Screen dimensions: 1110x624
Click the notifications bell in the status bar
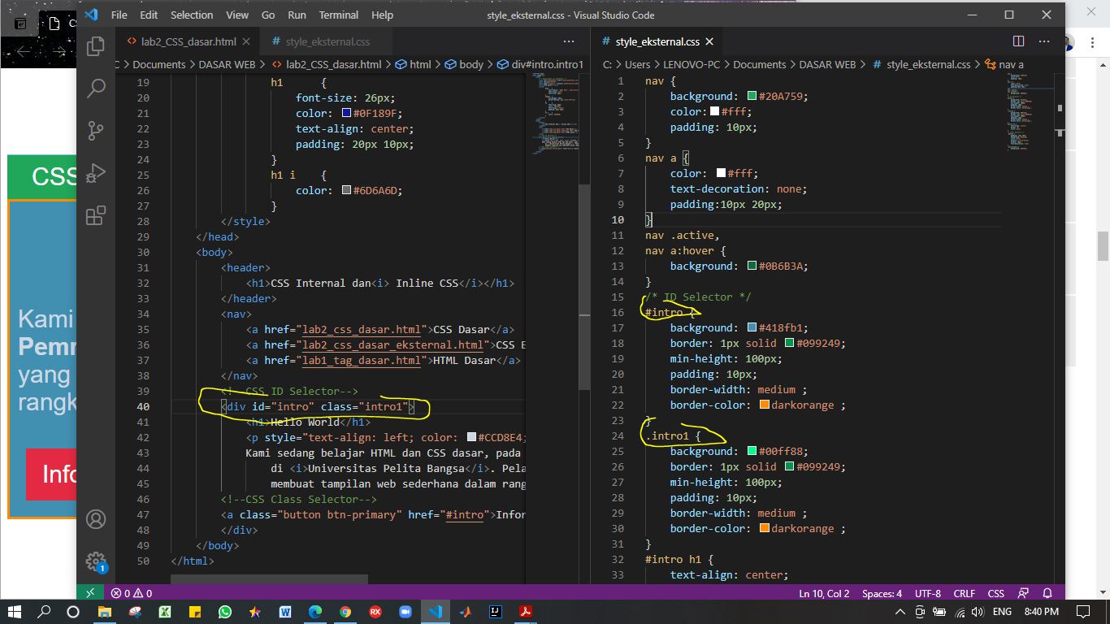[x=1047, y=593]
